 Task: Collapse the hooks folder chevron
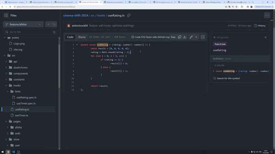(x=6, y=86)
